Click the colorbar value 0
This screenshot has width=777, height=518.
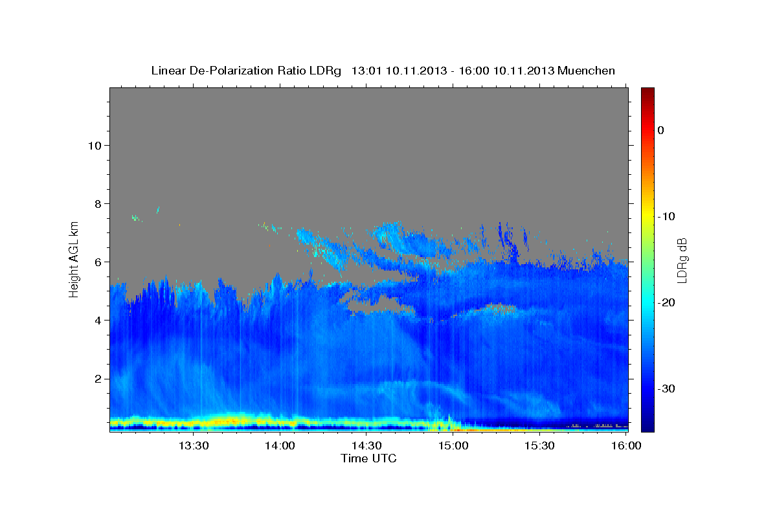(x=661, y=130)
